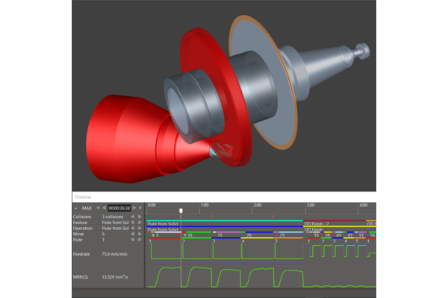Click the Feature row label
Image resolution: width=448 pixels, height=298 pixels.
tap(80, 223)
